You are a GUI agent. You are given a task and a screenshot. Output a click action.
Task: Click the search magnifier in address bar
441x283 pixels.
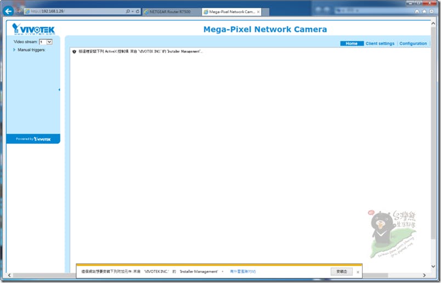128,11
